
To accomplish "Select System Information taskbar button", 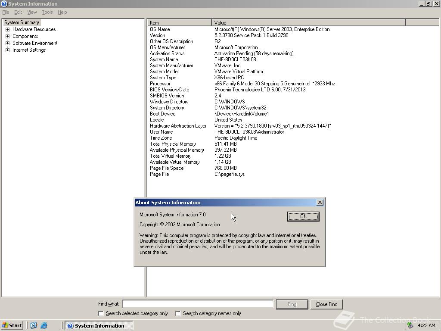I will pos(99,326).
